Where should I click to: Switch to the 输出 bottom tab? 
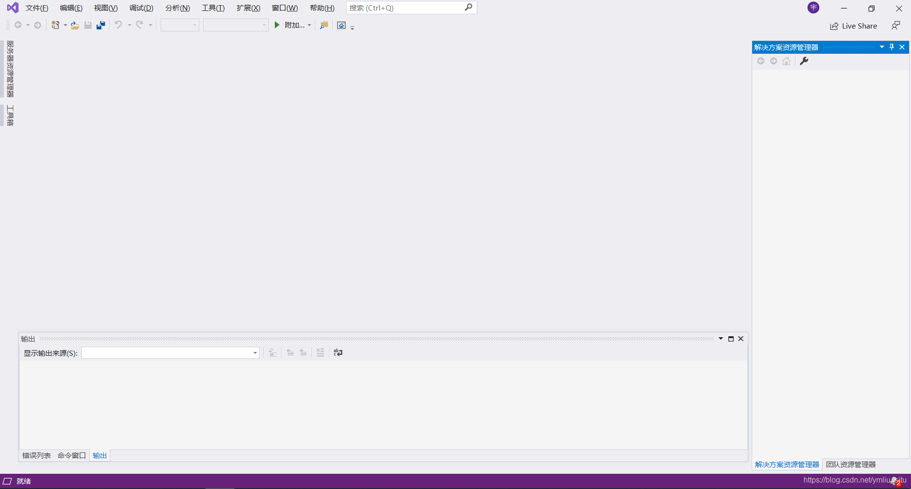coord(100,456)
